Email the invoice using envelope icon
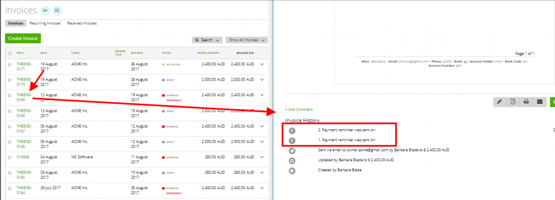555x200 pixels. tap(539, 102)
